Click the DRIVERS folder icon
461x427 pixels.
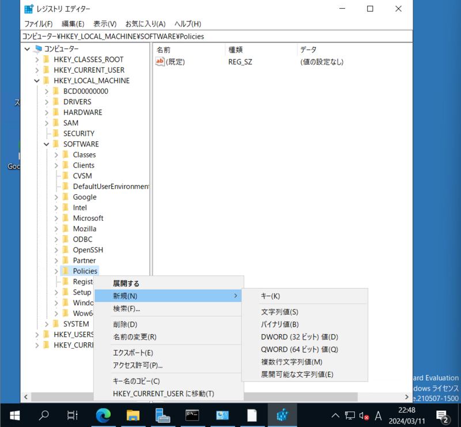point(56,102)
